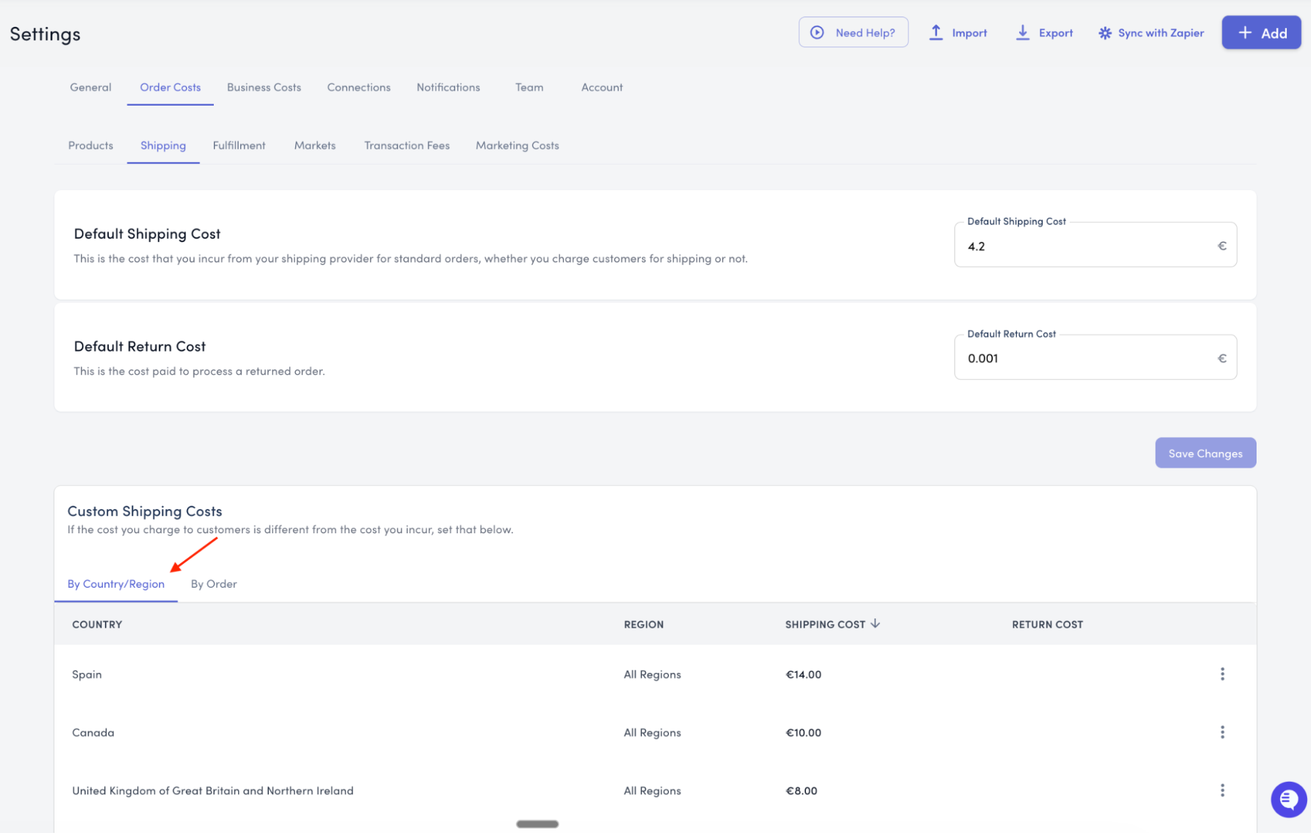The image size is (1311, 833).
Task: Click the Need Help play icon
Action: pos(817,32)
